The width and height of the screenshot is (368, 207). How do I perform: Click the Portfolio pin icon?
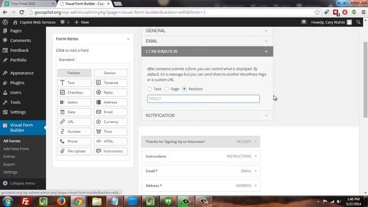click(5, 60)
